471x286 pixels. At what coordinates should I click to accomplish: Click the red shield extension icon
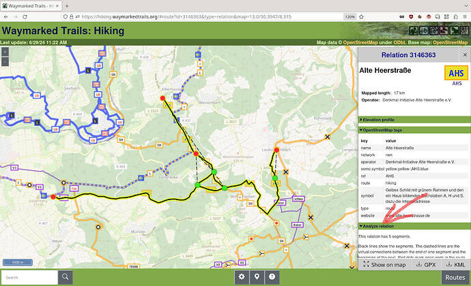411,17
